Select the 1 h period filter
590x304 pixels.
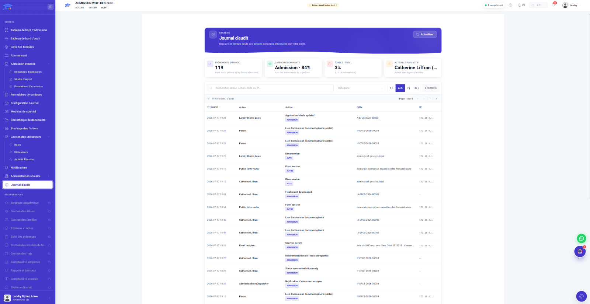pyautogui.click(x=391, y=88)
